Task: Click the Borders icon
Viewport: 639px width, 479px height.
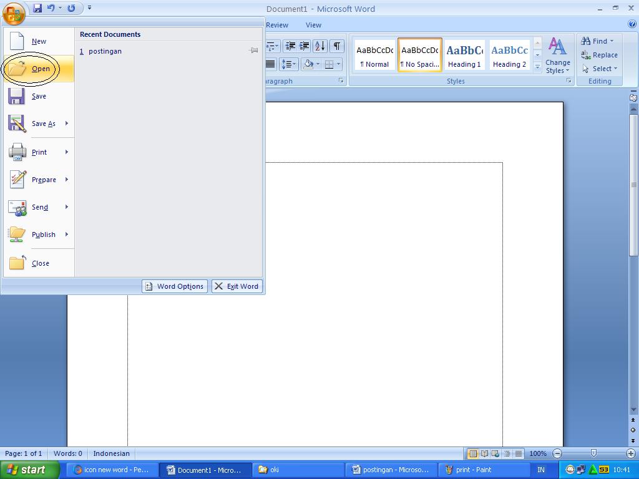Action: [x=329, y=64]
